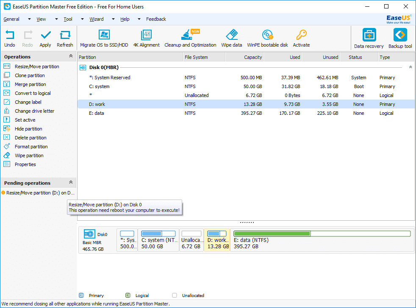Click the Migrate OS to SSD/HDD icon
416x308 pixels.
pos(104,35)
